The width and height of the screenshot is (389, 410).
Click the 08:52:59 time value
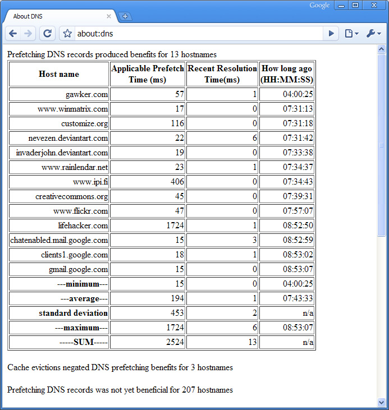pos(287,240)
